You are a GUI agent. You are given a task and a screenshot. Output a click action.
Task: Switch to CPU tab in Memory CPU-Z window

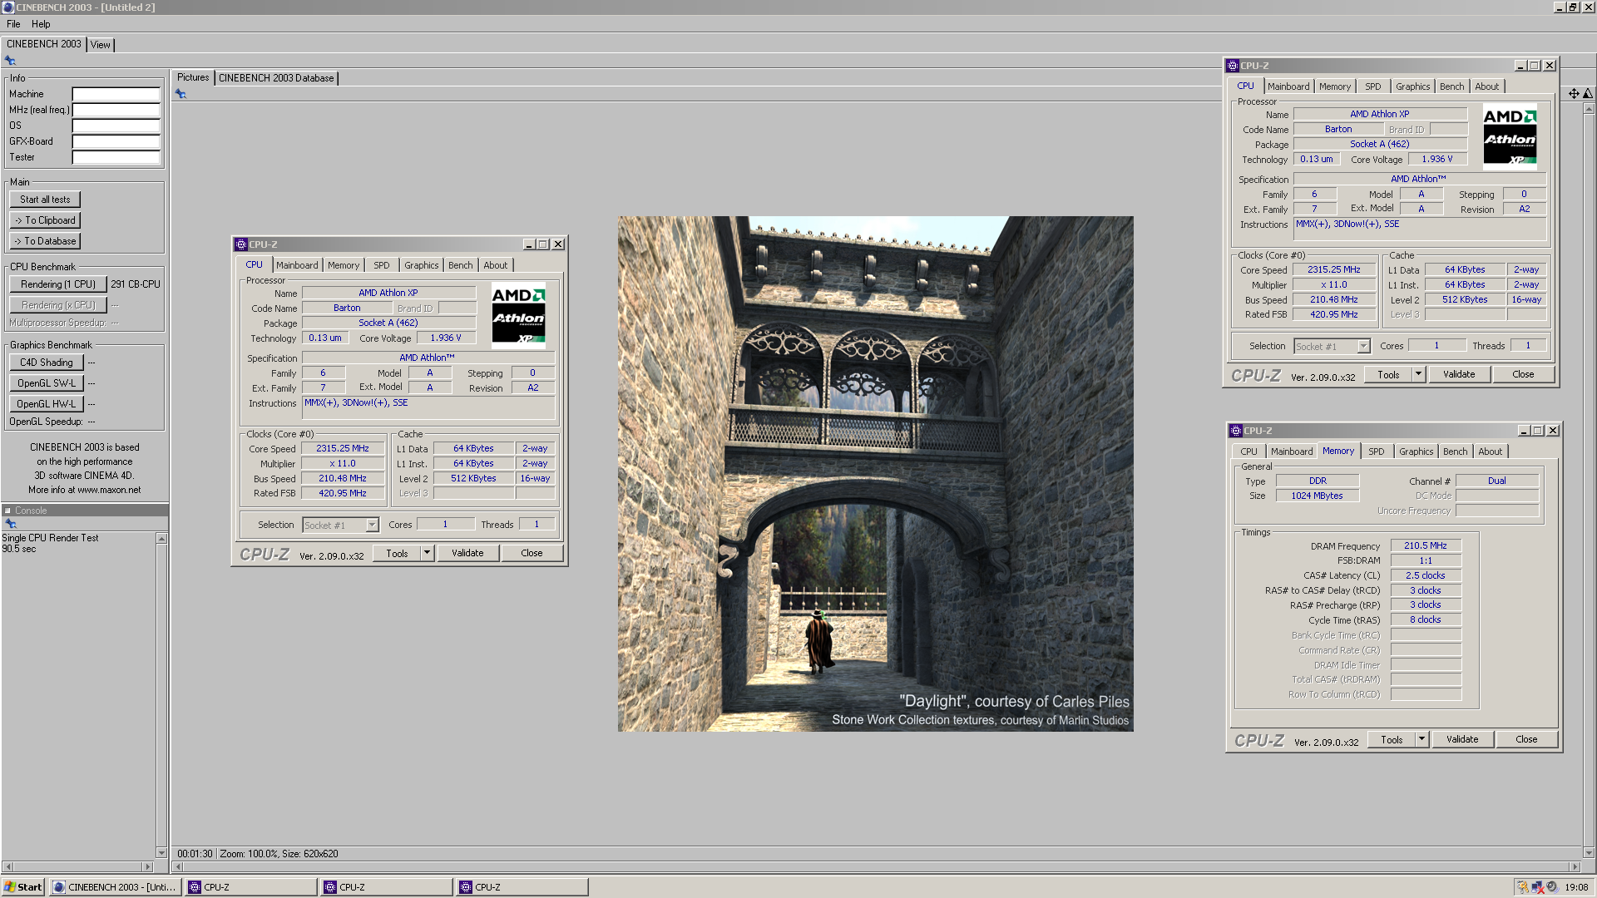point(1248,451)
